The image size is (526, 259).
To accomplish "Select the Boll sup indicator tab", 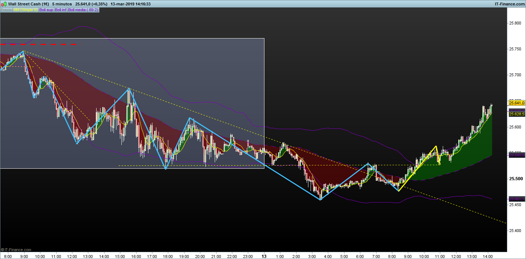I will click(46, 10).
